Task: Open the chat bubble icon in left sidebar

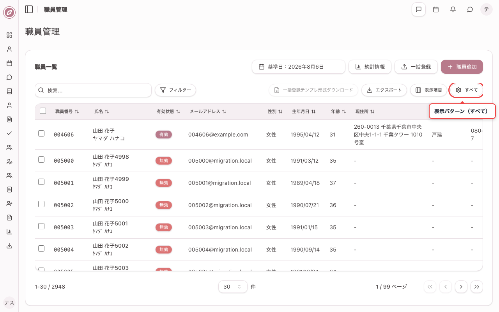Action: pyautogui.click(x=9, y=77)
